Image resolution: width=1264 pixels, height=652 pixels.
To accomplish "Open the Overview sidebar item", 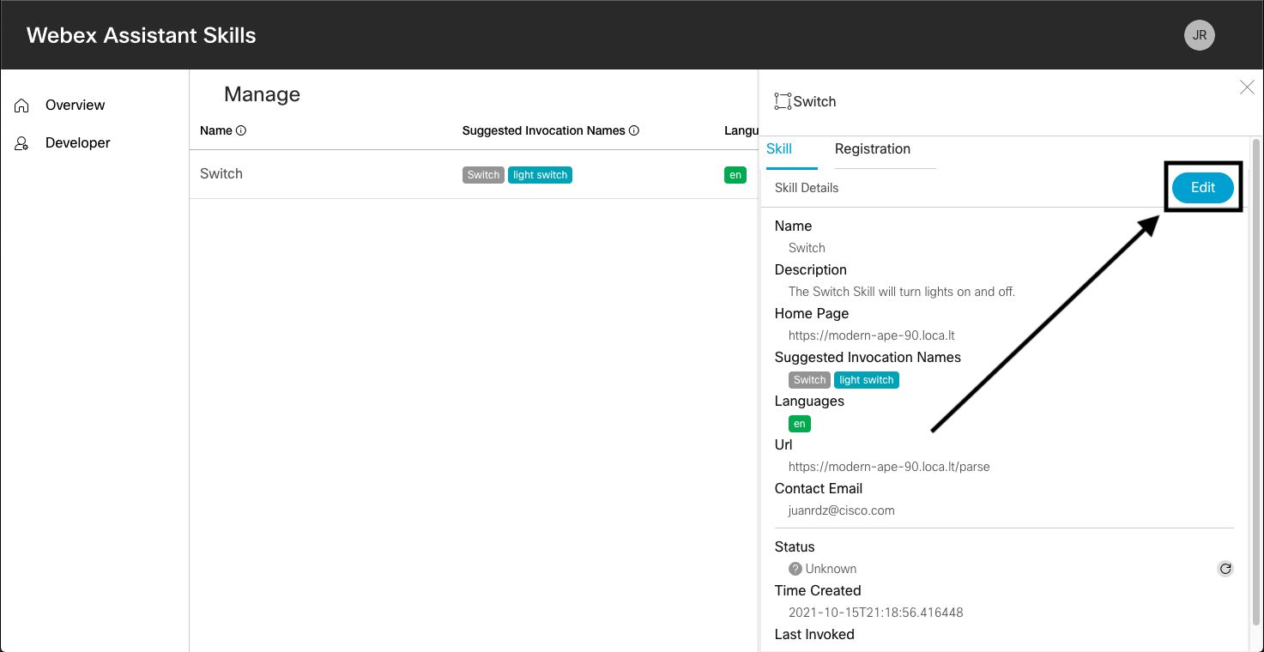I will 76,106.
